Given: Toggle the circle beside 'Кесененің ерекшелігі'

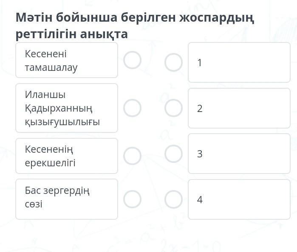Looking at the screenshot, I should pyautogui.click(x=132, y=156).
